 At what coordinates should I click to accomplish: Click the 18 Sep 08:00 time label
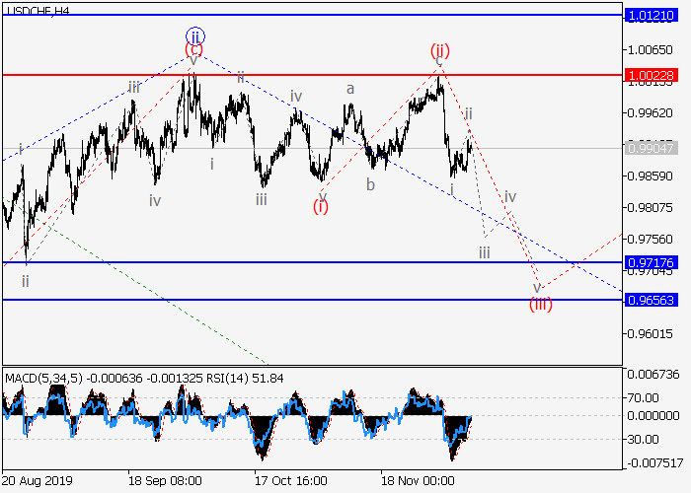pos(165,481)
